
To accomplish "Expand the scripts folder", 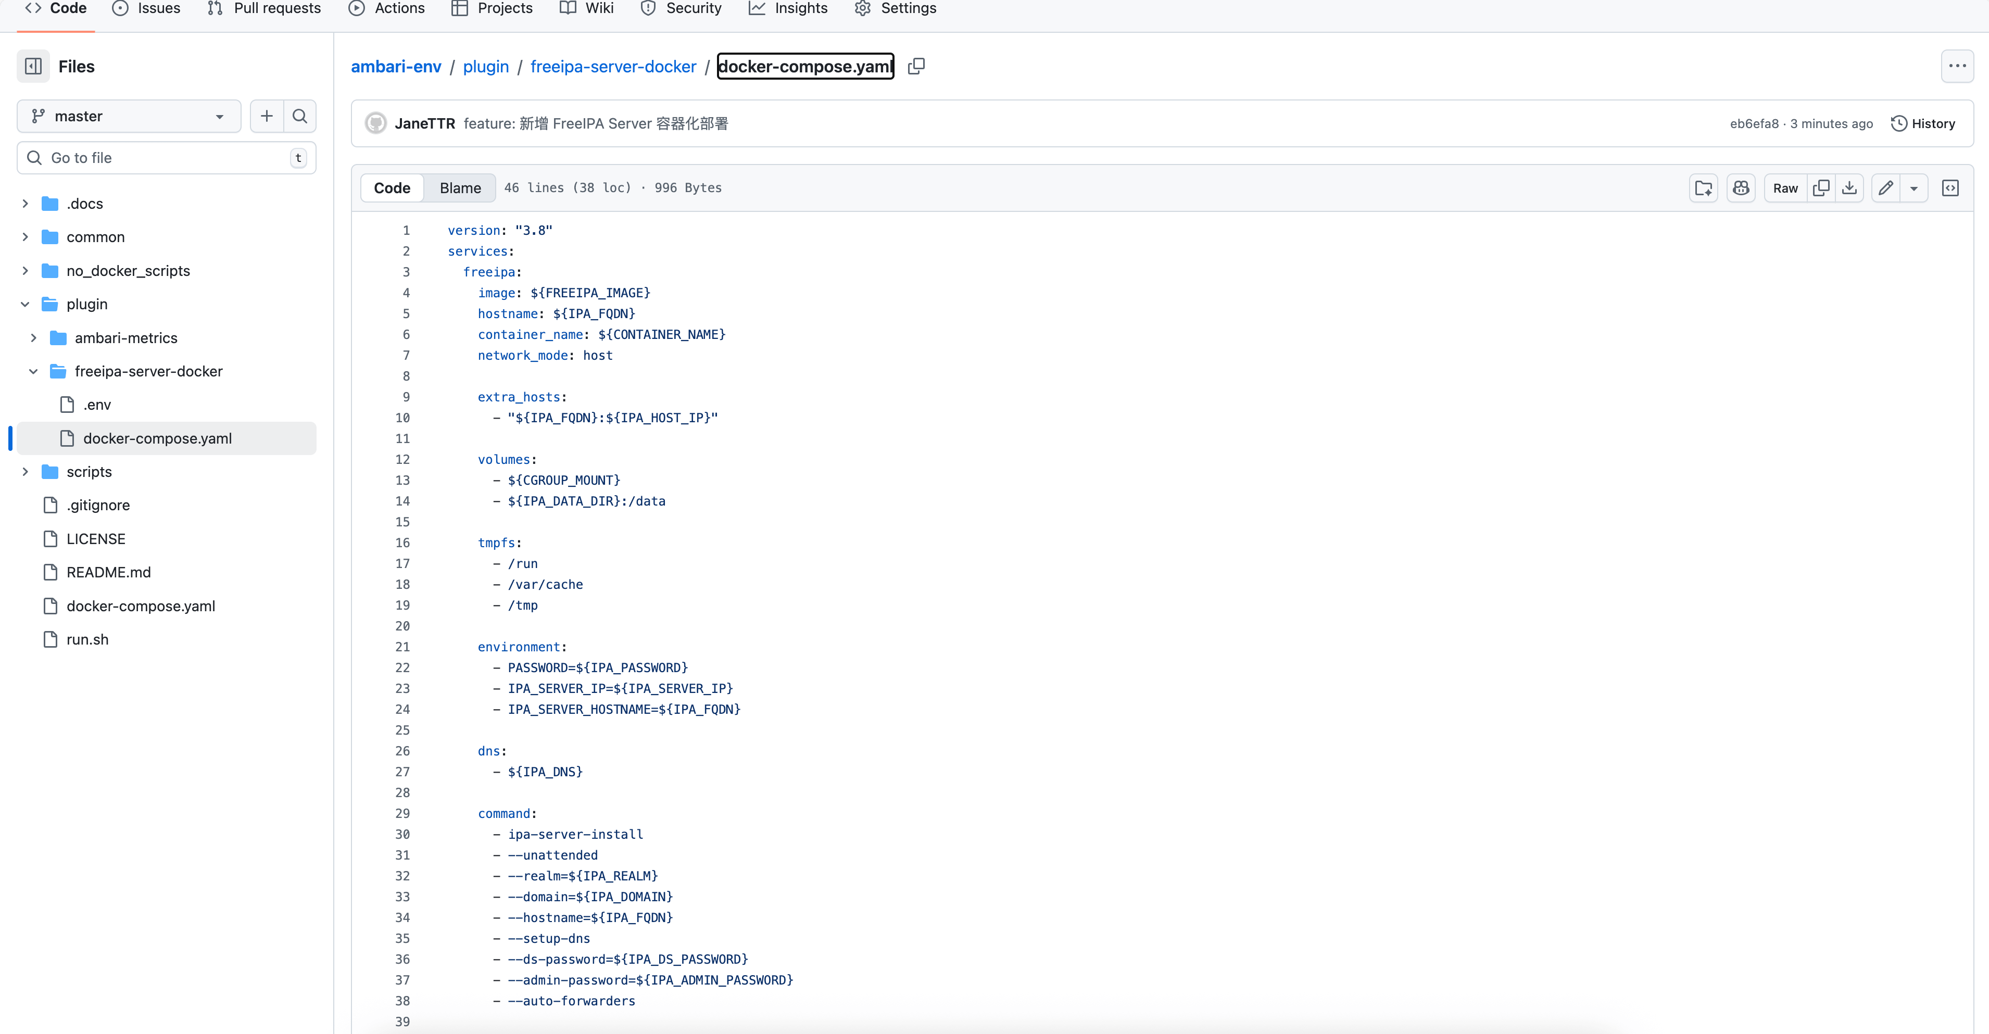I will pos(26,472).
